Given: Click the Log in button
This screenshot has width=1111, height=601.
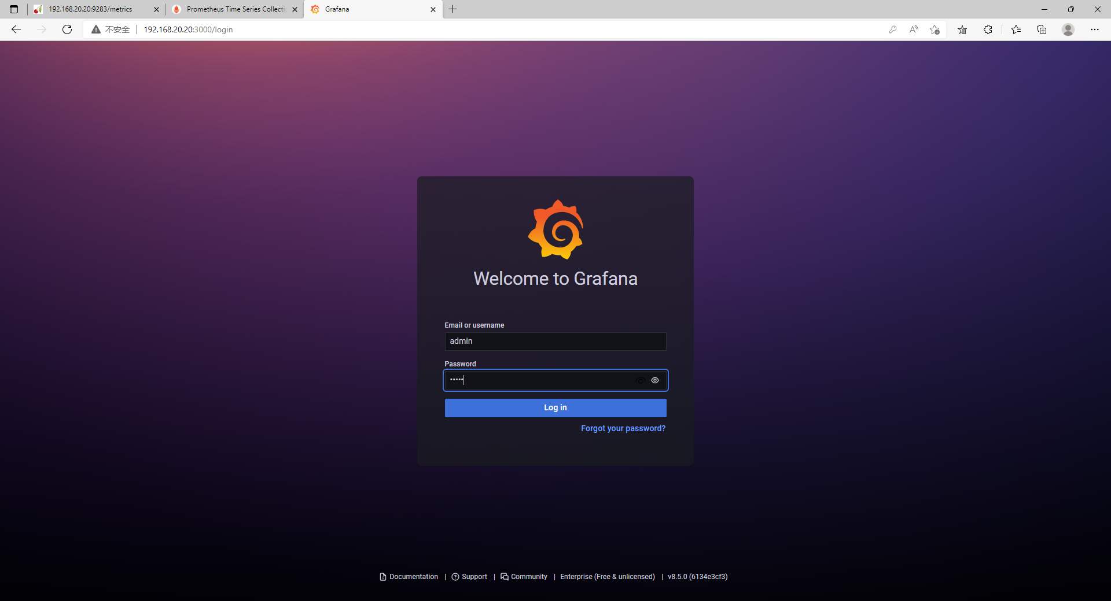Looking at the screenshot, I should (x=555, y=408).
